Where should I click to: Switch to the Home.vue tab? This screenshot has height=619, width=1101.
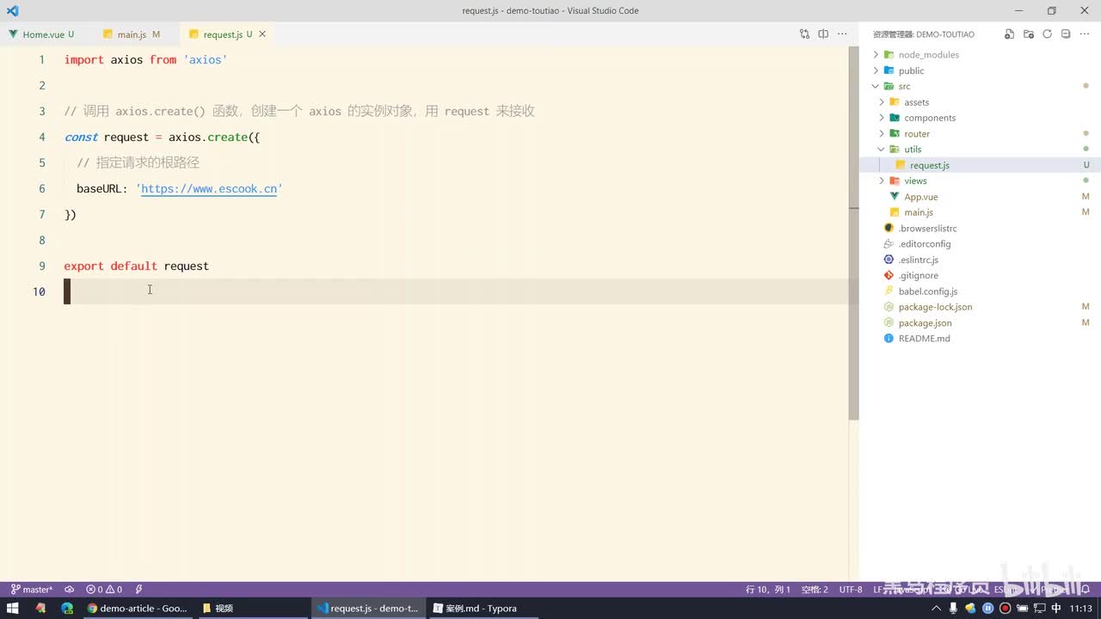pos(43,34)
